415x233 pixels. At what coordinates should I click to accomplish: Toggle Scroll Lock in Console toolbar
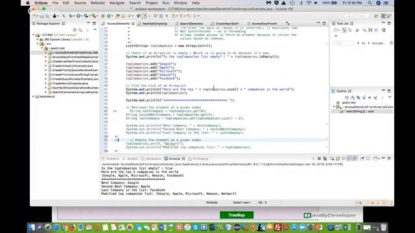[338, 159]
